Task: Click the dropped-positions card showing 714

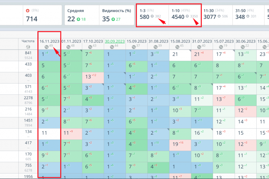Action: 42,15
